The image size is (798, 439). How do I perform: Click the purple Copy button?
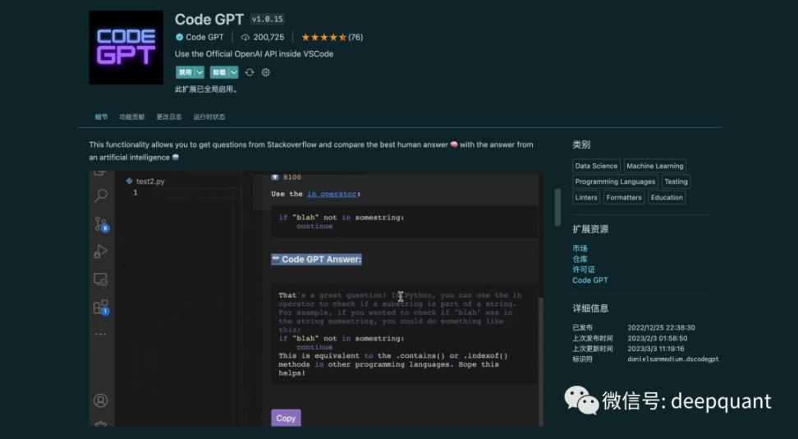pyautogui.click(x=286, y=418)
